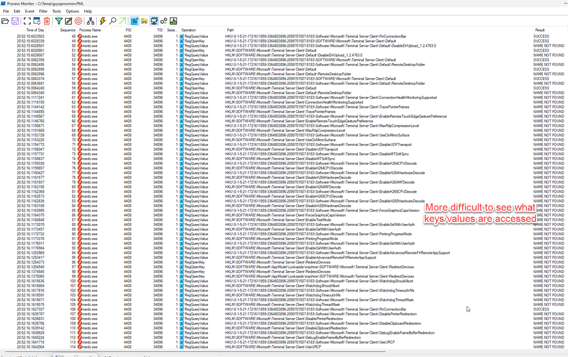Toggle Show Registry Activity icon
Screen dimensions: 568x357
tap(134, 21)
